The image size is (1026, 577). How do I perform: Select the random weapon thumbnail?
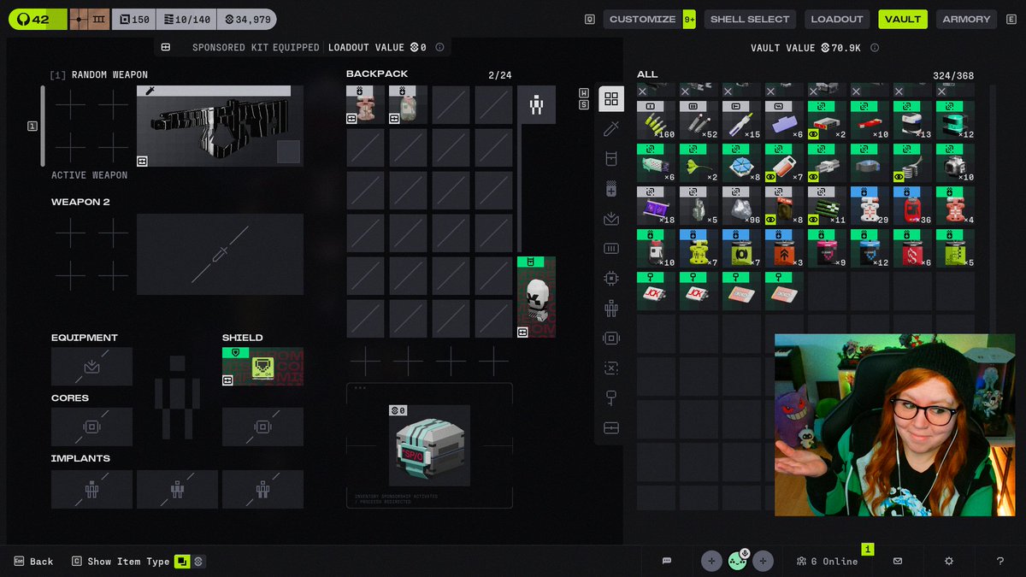click(220, 126)
